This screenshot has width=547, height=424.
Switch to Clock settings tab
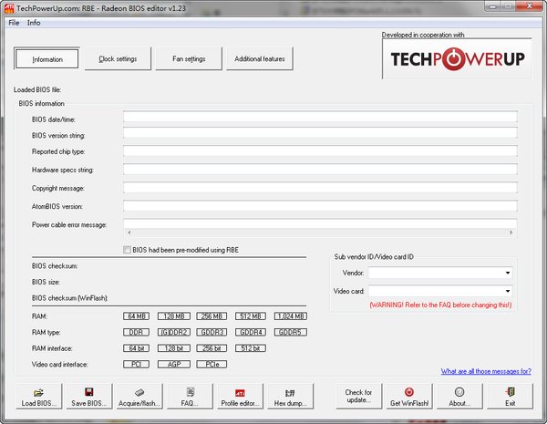(x=118, y=58)
